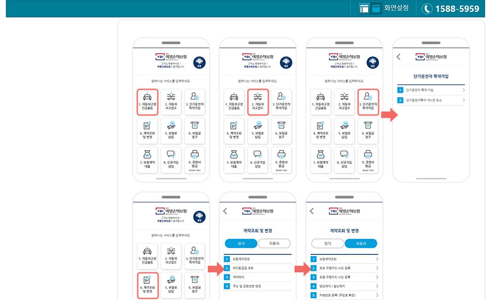Image resolution: width=492 pixels, height=300 pixels.
Task: Tap 2. 자동차 사고접수 in the mockup highlighting 단기운전자 특약가입
Action: (x=344, y=102)
